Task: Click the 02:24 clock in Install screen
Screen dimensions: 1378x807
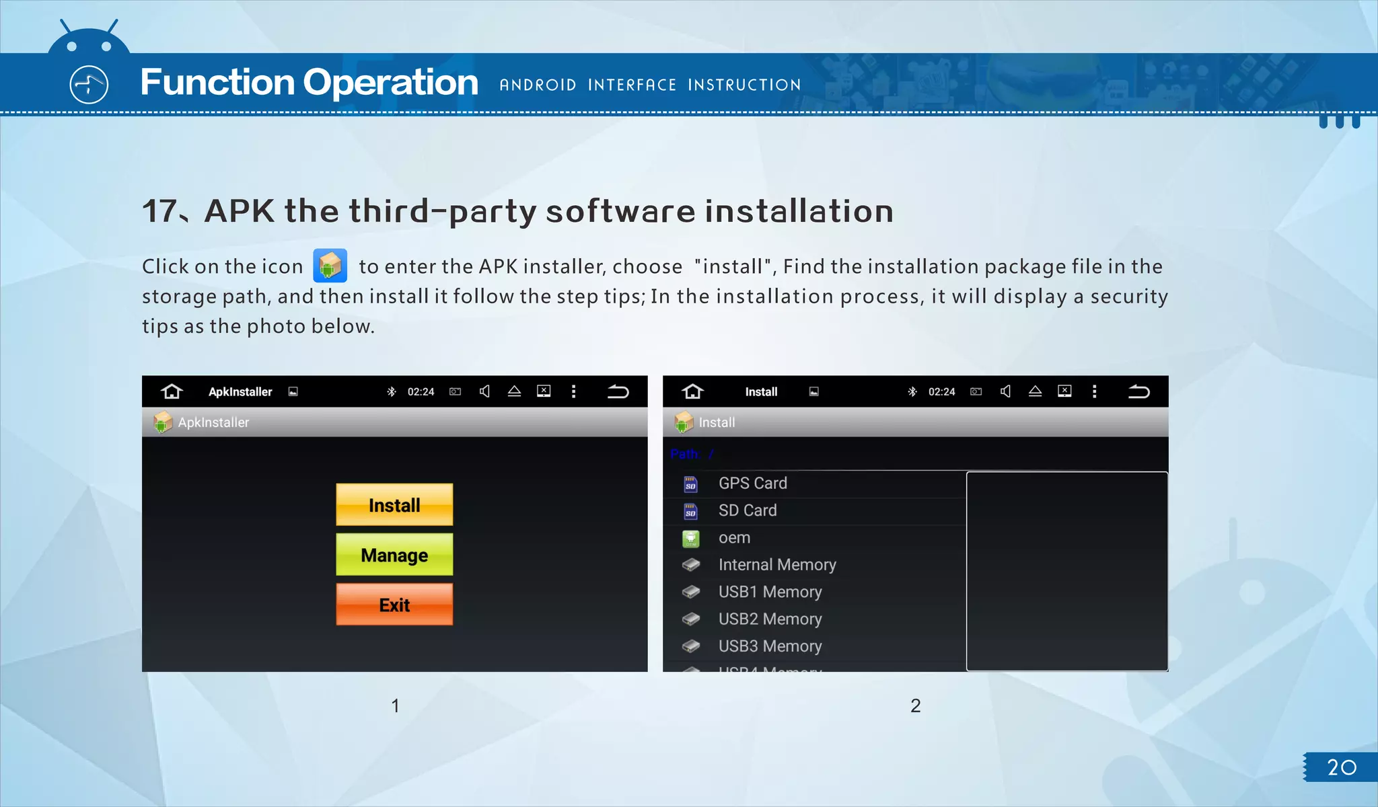Action: click(941, 391)
